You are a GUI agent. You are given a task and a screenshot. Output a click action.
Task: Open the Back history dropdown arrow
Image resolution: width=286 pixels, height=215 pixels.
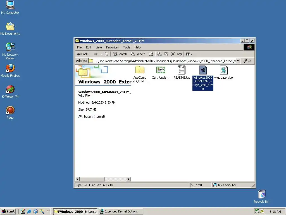(91, 54)
